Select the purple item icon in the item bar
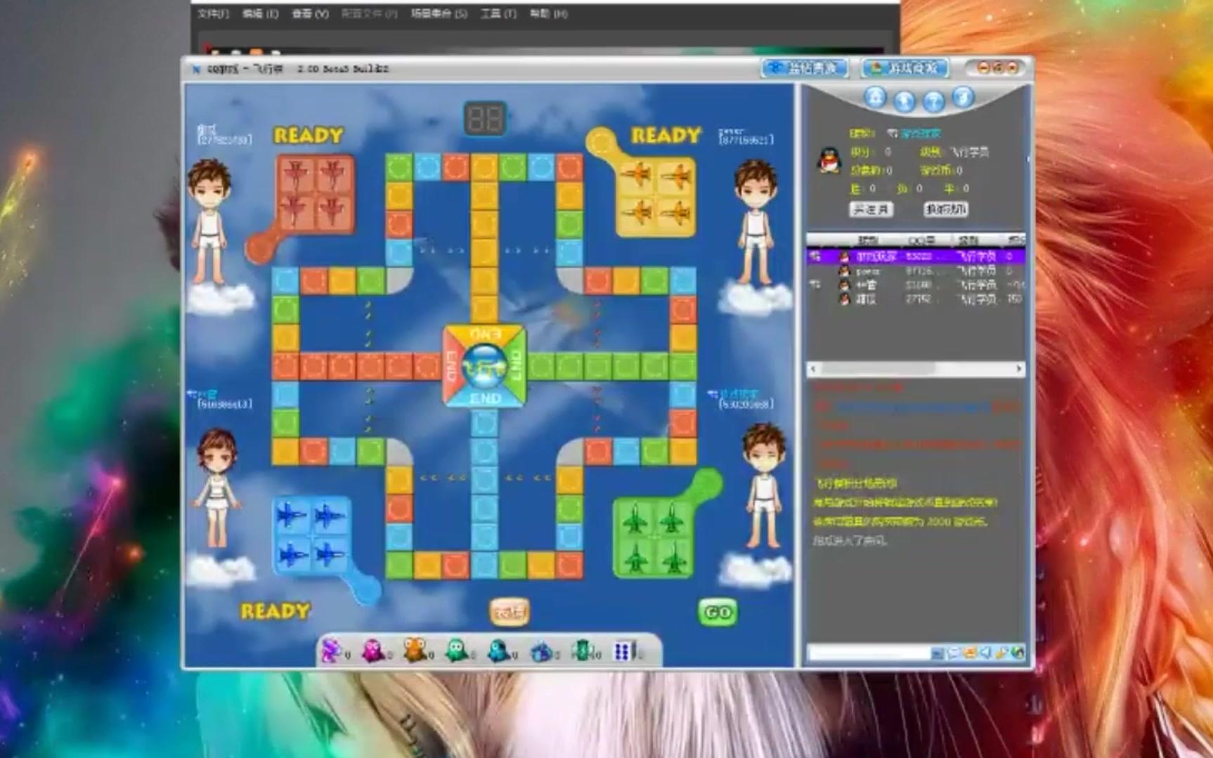This screenshot has width=1213, height=758. click(331, 651)
